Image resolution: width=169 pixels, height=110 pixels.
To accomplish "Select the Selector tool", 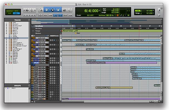I will tap(53, 10).
